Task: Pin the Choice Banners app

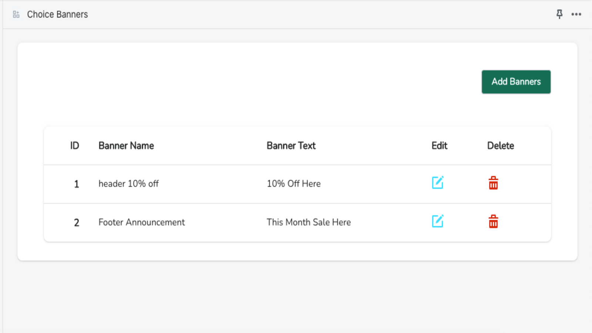Action: point(559,14)
